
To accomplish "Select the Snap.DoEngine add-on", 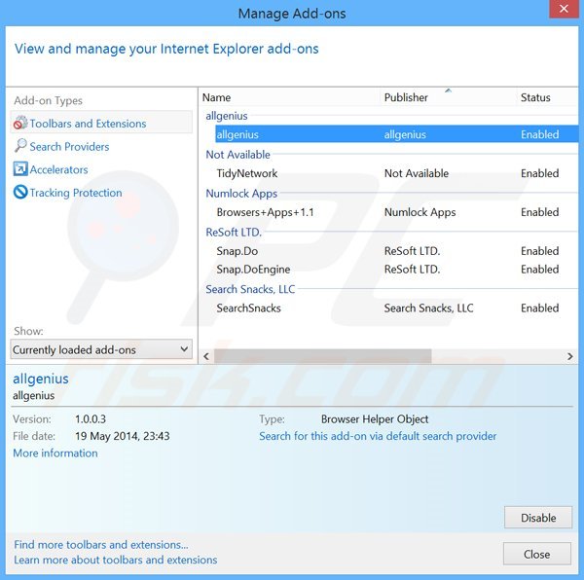I will tap(253, 270).
